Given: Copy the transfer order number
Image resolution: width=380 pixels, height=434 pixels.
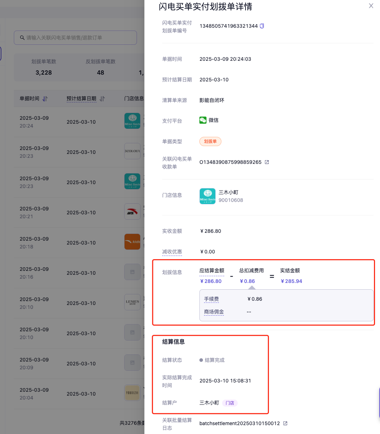Looking at the screenshot, I should coord(262,26).
